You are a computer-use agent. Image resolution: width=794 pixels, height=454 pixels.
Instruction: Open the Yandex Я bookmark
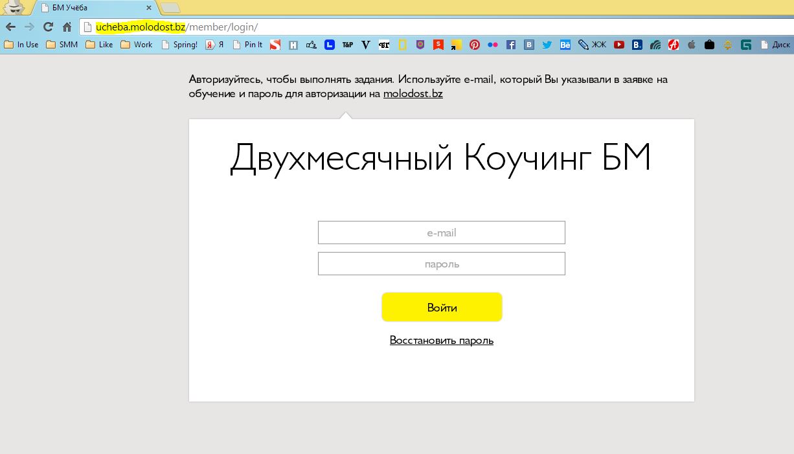click(215, 45)
